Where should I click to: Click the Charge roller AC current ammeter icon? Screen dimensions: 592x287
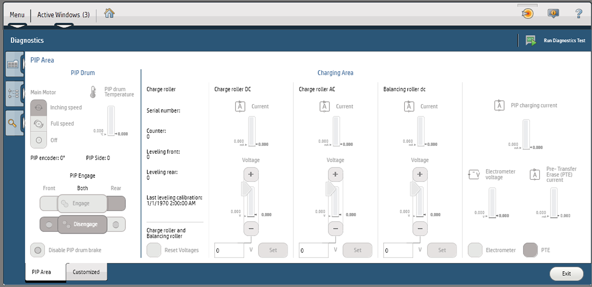pos(325,106)
